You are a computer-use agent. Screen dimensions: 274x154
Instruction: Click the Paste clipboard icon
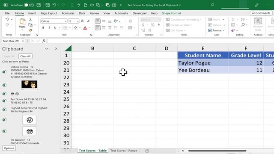tap(22, 21)
